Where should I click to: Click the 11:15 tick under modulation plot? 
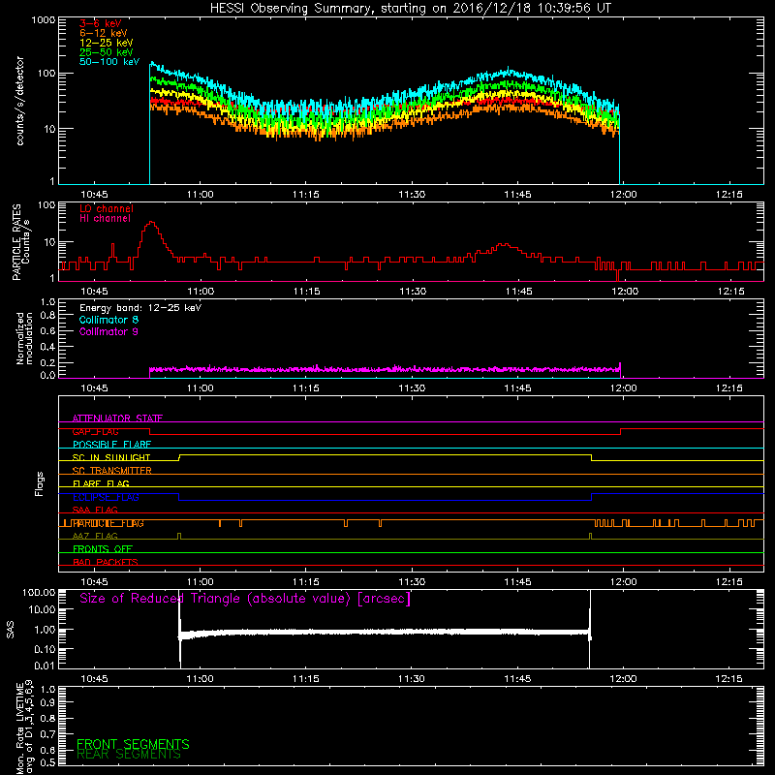(305, 388)
